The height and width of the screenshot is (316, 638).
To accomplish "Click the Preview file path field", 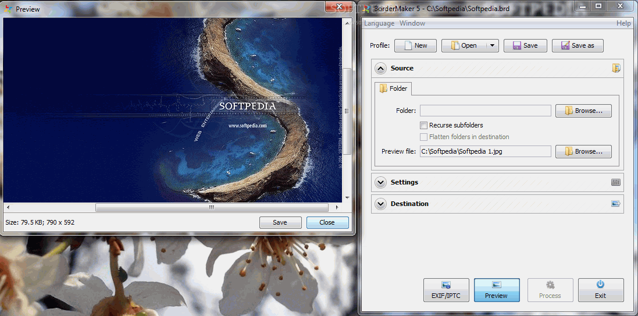I will [x=486, y=151].
